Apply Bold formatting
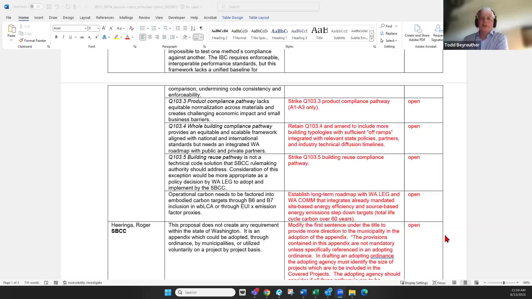The height and width of the screenshot is (299, 532). 56,37
